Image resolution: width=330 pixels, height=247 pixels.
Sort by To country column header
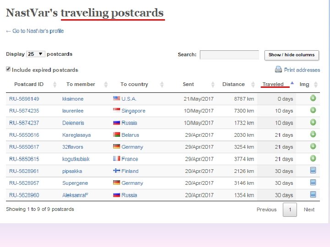pyautogui.click(x=134, y=84)
